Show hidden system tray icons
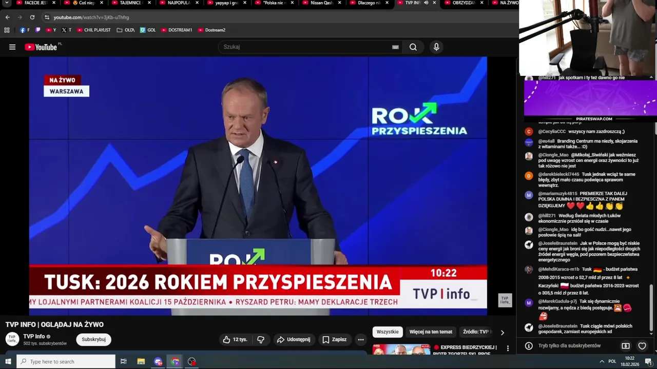 [x=602, y=362]
